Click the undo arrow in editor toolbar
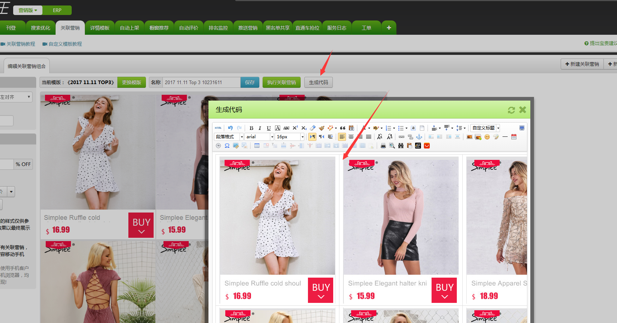617x323 pixels. click(230, 128)
